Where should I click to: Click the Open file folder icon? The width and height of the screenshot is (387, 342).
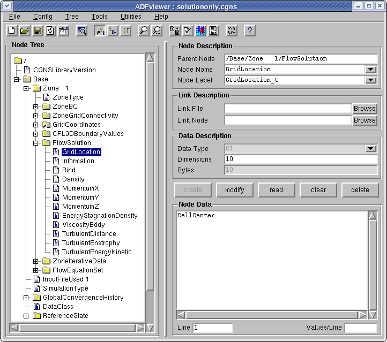pyautogui.click(x=25, y=31)
